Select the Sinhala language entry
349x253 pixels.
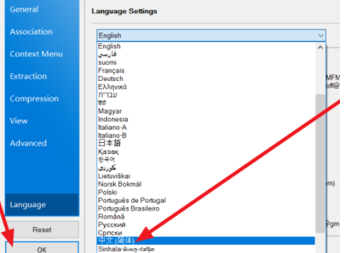pos(206,249)
